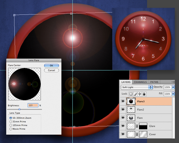Click the lock image pixels brush icon
Viewport: 179px width, 143px height.
[136, 94]
